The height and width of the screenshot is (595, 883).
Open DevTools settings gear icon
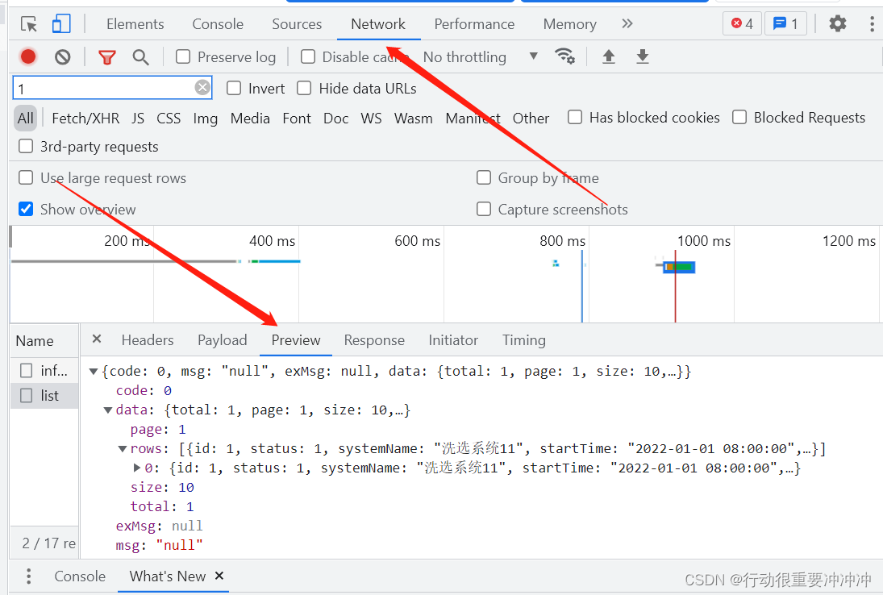tap(837, 23)
